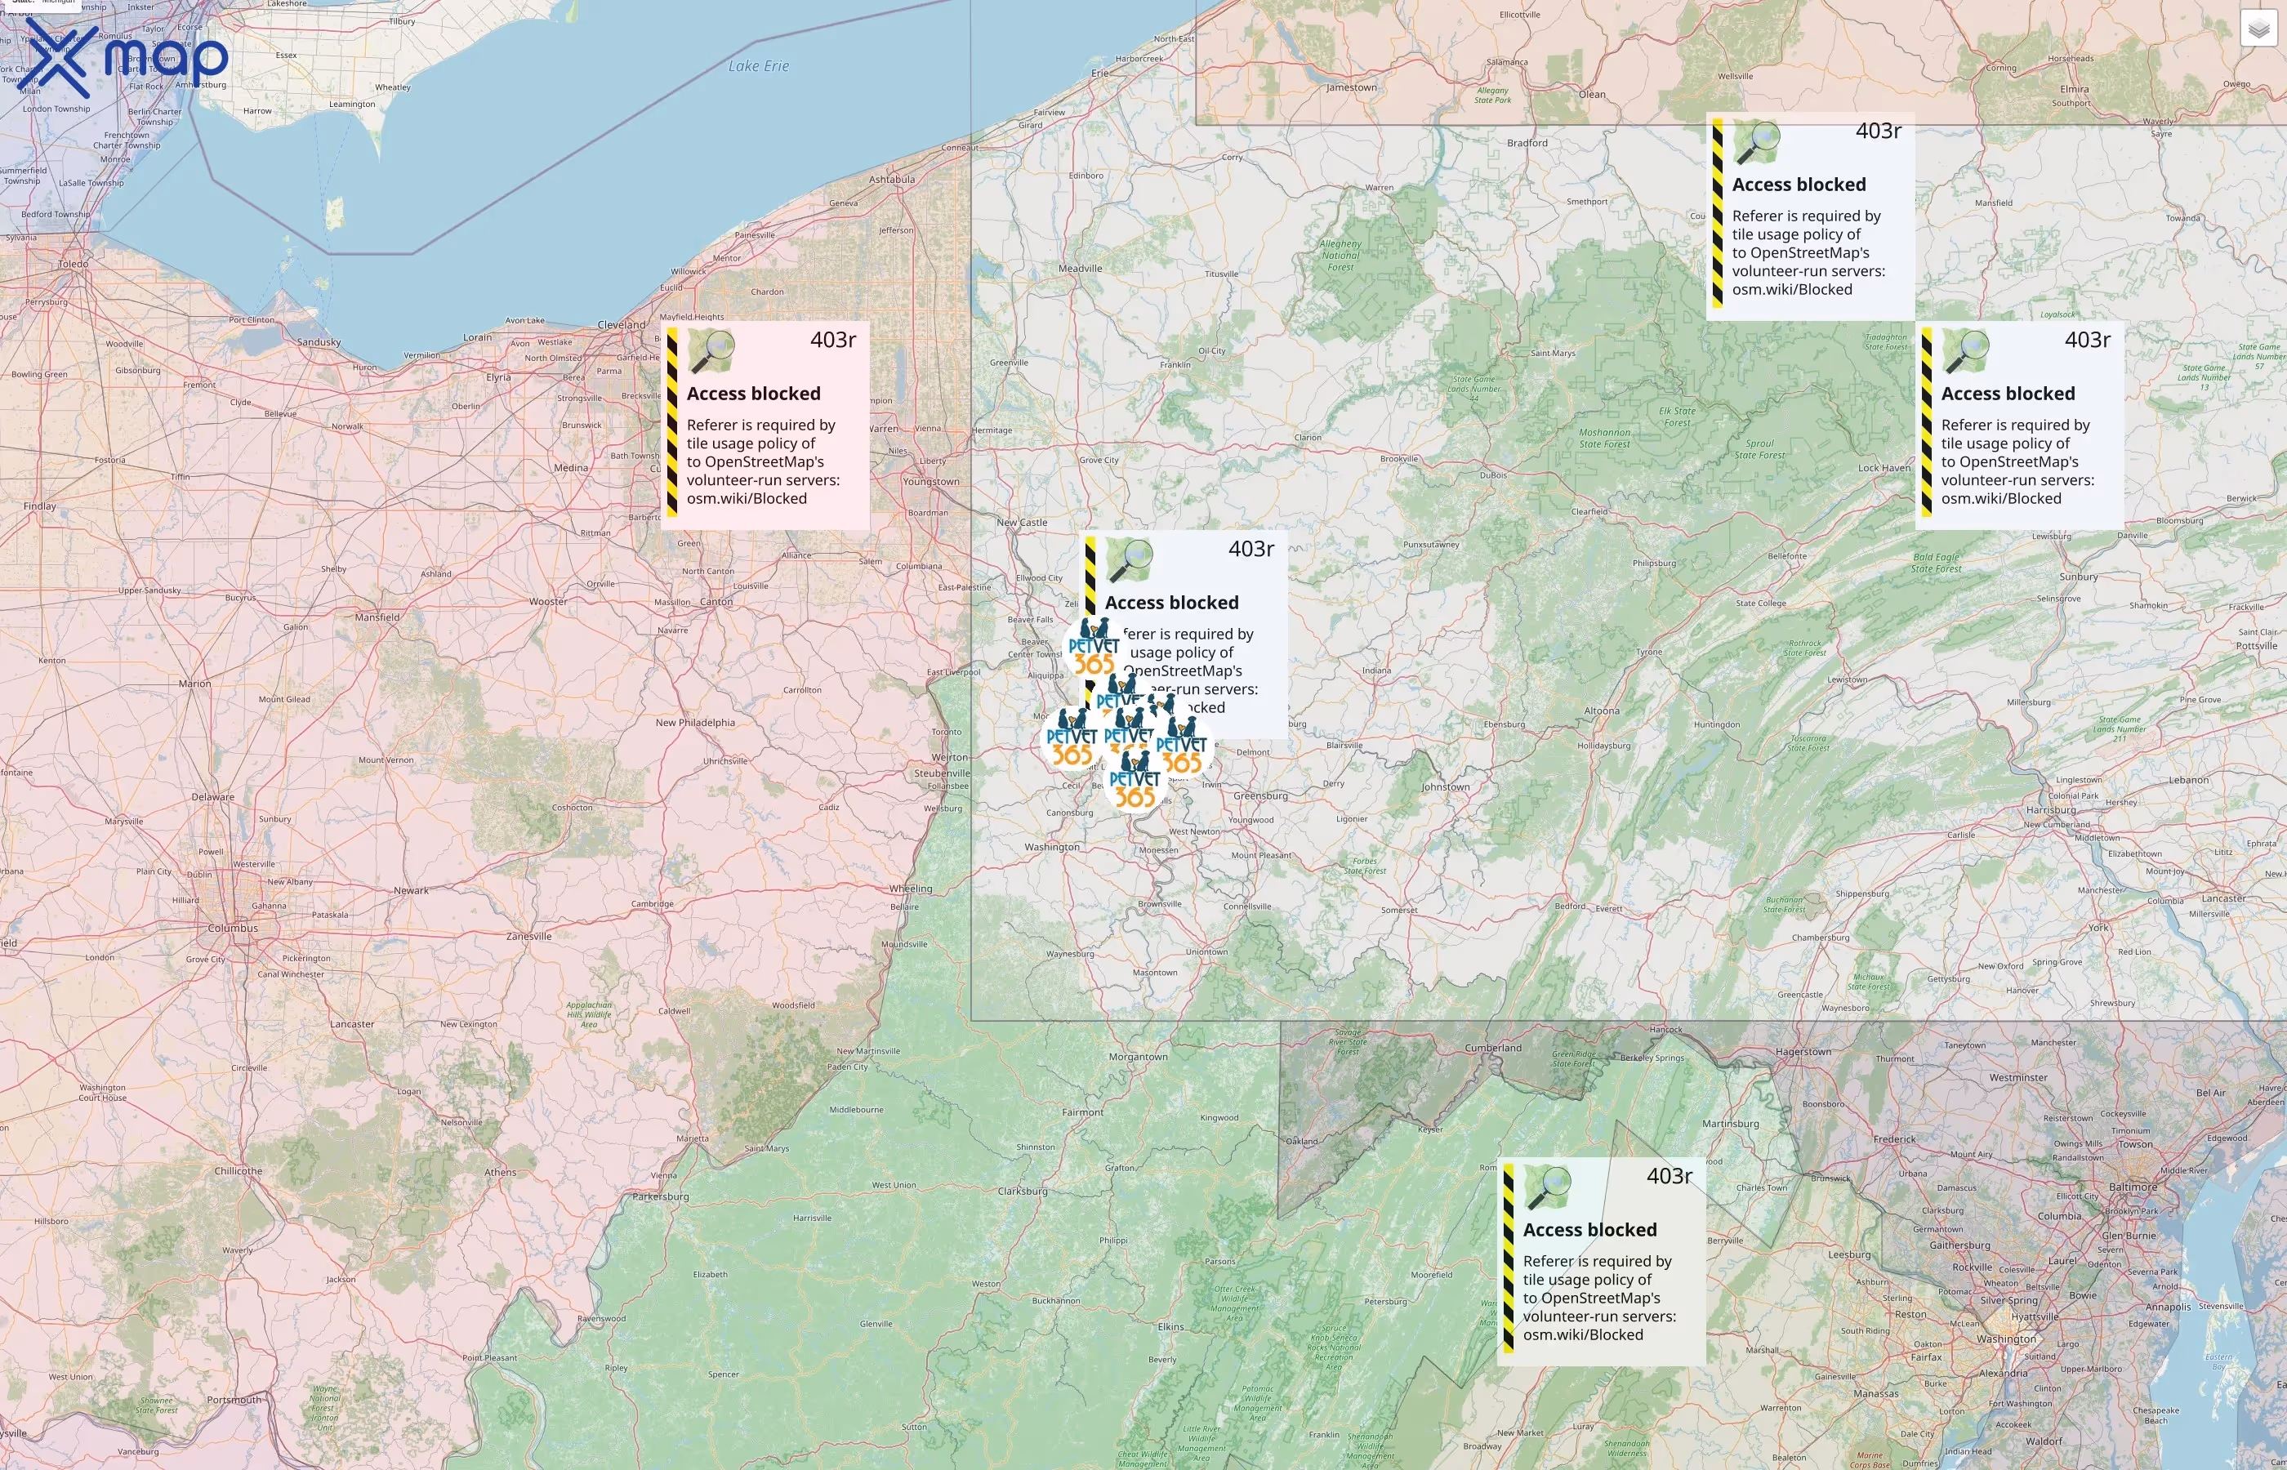Image resolution: width=2287 pixels, height=1470 pixels.
Task: Select the northernmost PetVet365 marker near Beaver
Action: (x=1094, y=647)
